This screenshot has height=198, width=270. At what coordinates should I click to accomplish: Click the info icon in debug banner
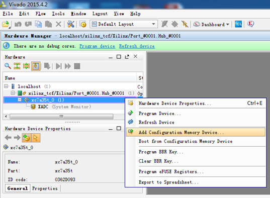[7, 46]
